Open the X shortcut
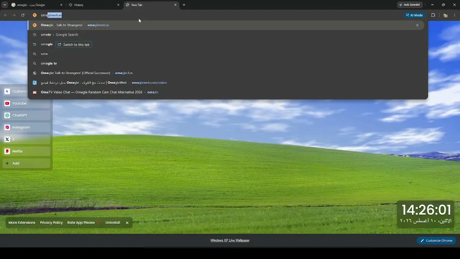This screenshot has width=460, height=259. coord(27,139)
